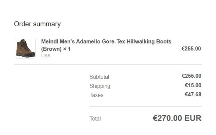Screen dimensions: 216x135
Task: Click the total amount €270.00
Action: (167, 118)
